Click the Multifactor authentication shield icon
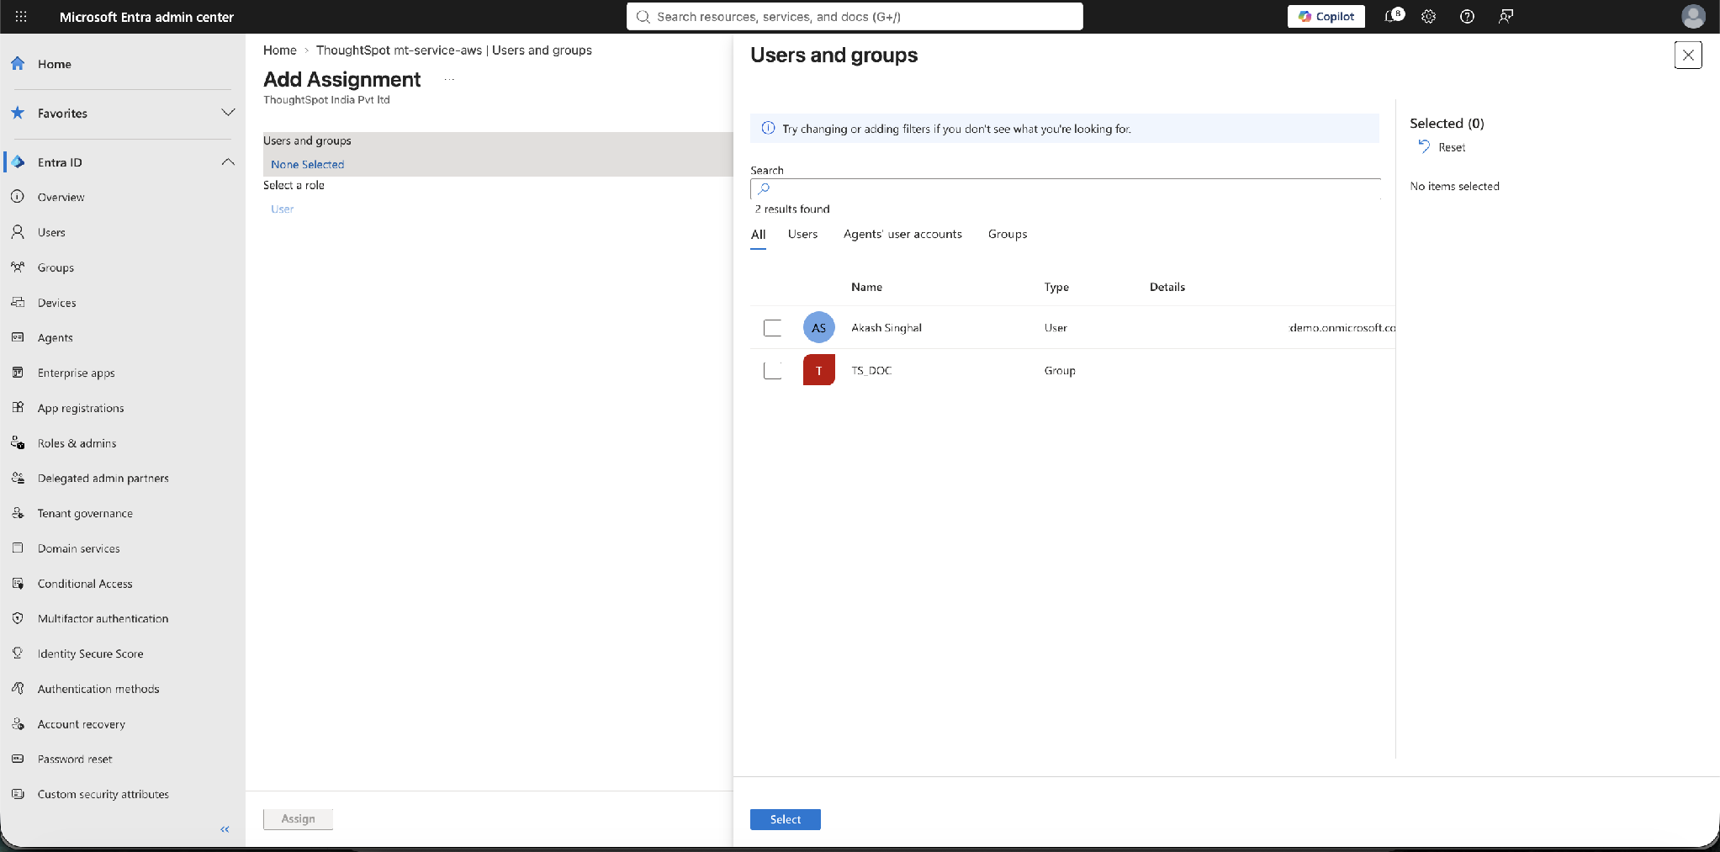Viewport: 1720px width, 852px height. [18, 618]
